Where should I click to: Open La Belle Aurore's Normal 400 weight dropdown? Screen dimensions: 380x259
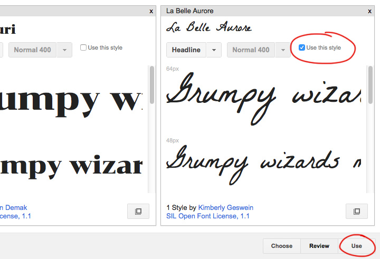click(251, 50)
